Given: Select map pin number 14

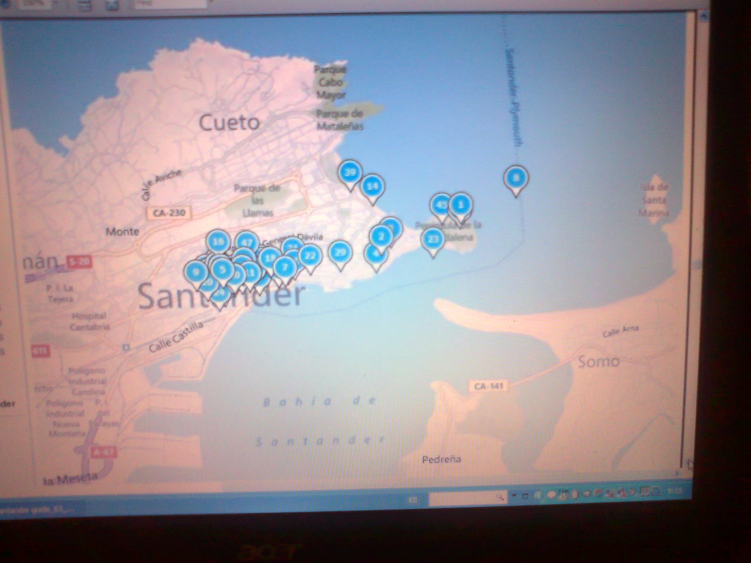Looking at the screenshot, I should [372, 186].
